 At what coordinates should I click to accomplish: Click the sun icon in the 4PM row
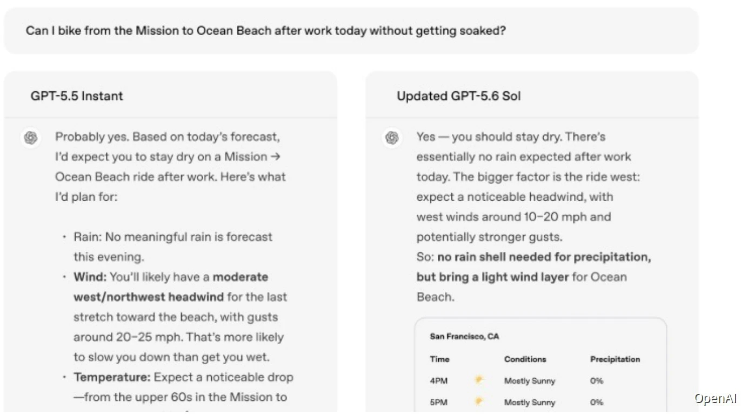tap(478, 380)
